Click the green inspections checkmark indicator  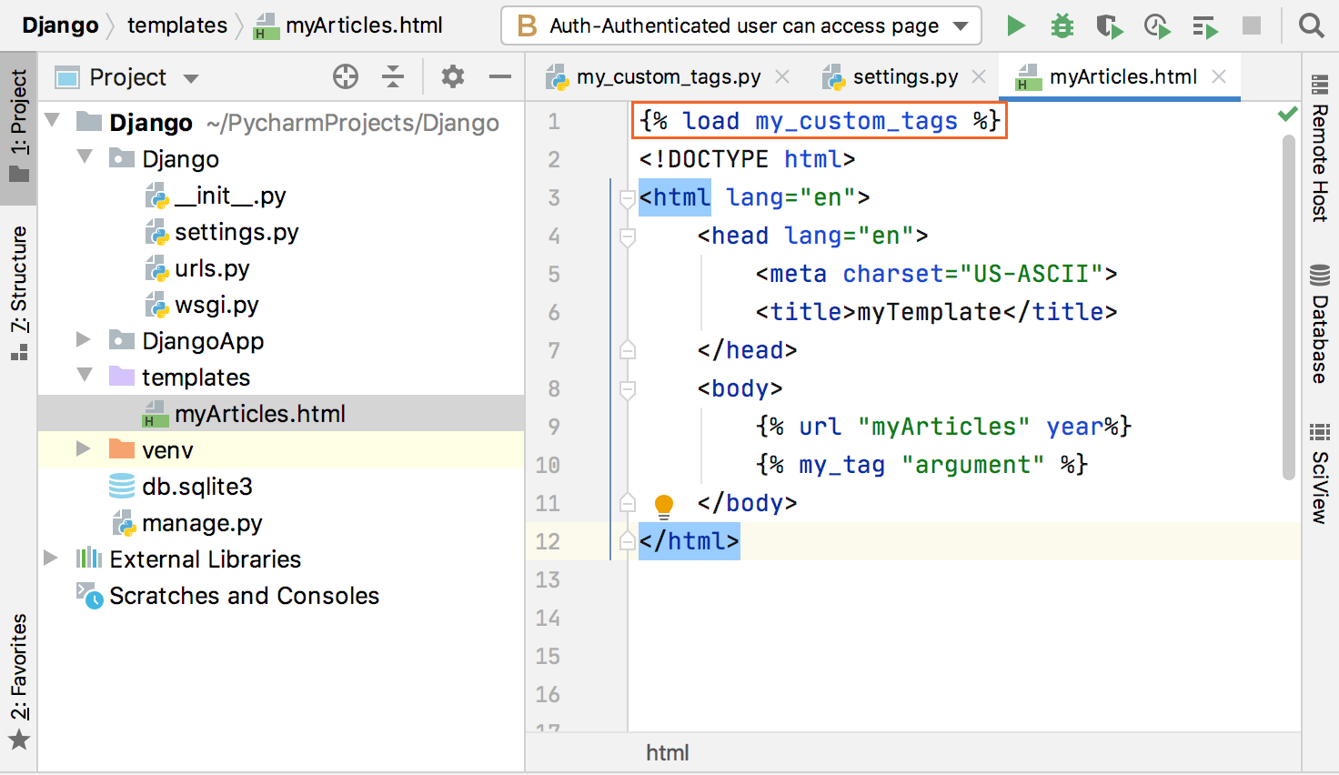[1288, 114]
